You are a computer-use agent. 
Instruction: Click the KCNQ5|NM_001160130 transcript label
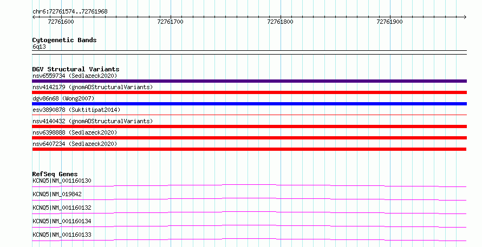click(62, 181)
